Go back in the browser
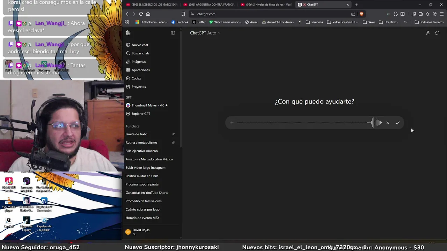The image size is (447, 251). click(x=127, y=14)
